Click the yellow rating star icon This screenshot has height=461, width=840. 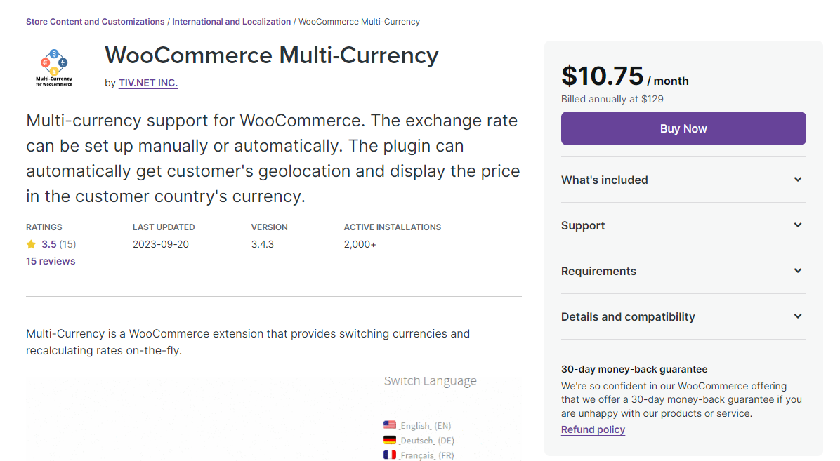(x=31, y=244)
